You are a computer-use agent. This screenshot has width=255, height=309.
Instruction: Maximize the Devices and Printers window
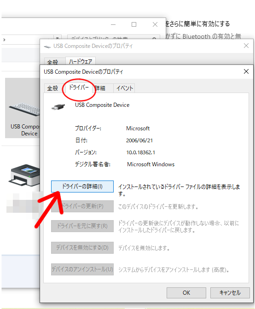(134, 24)
